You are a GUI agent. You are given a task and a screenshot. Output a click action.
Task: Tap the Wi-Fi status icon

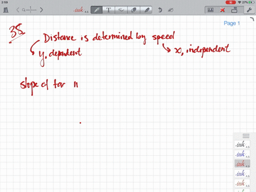[239, 2]
